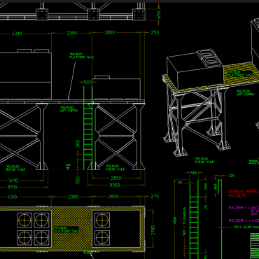
Task: Click the red SERVIS MERDIVENI title text
Action: tap(244, 192)
